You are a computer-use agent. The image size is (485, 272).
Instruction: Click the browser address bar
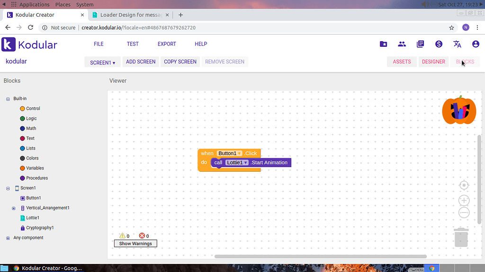coord(247,27)
